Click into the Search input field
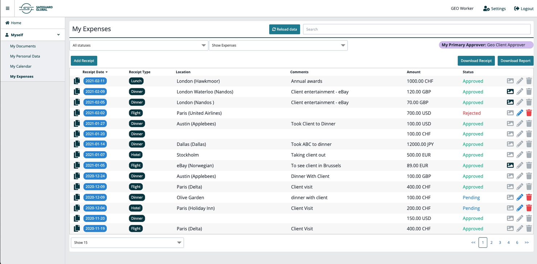 pyautogui.click(x=417, y=29)
